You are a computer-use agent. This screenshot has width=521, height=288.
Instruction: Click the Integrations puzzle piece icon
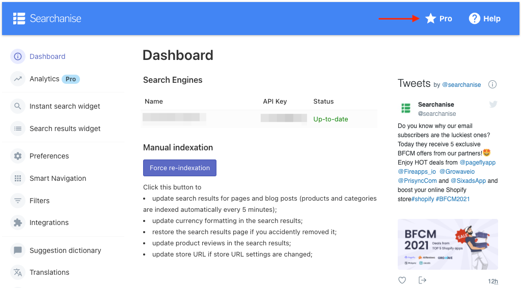(x=18, y=222)
